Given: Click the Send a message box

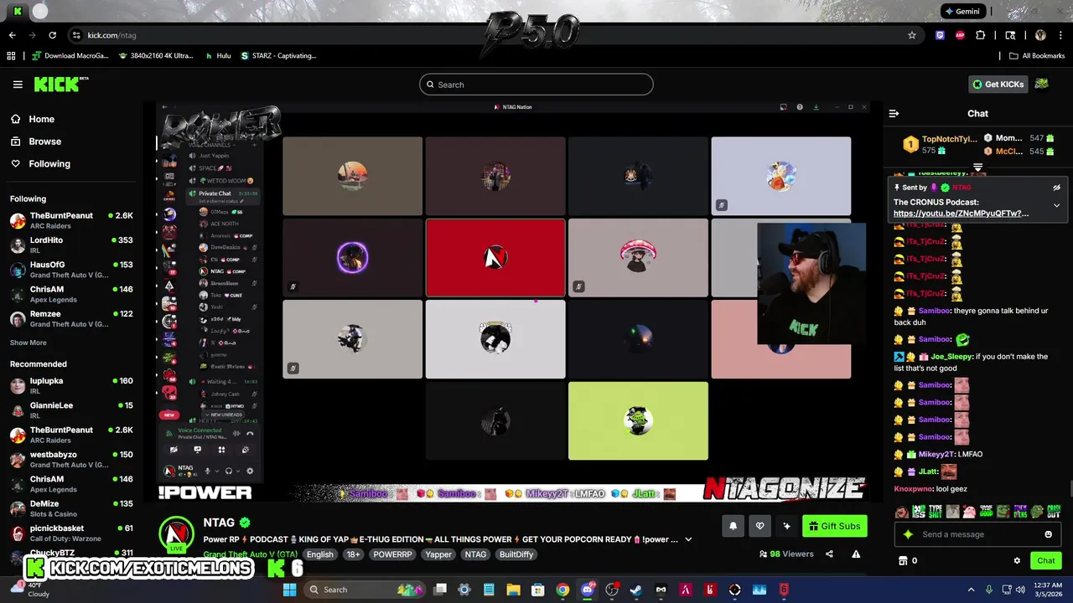Looking at the screenshot, I should tap(977, 534).
